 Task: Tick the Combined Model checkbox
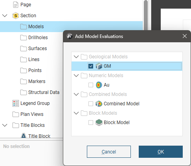pos(91,104)
